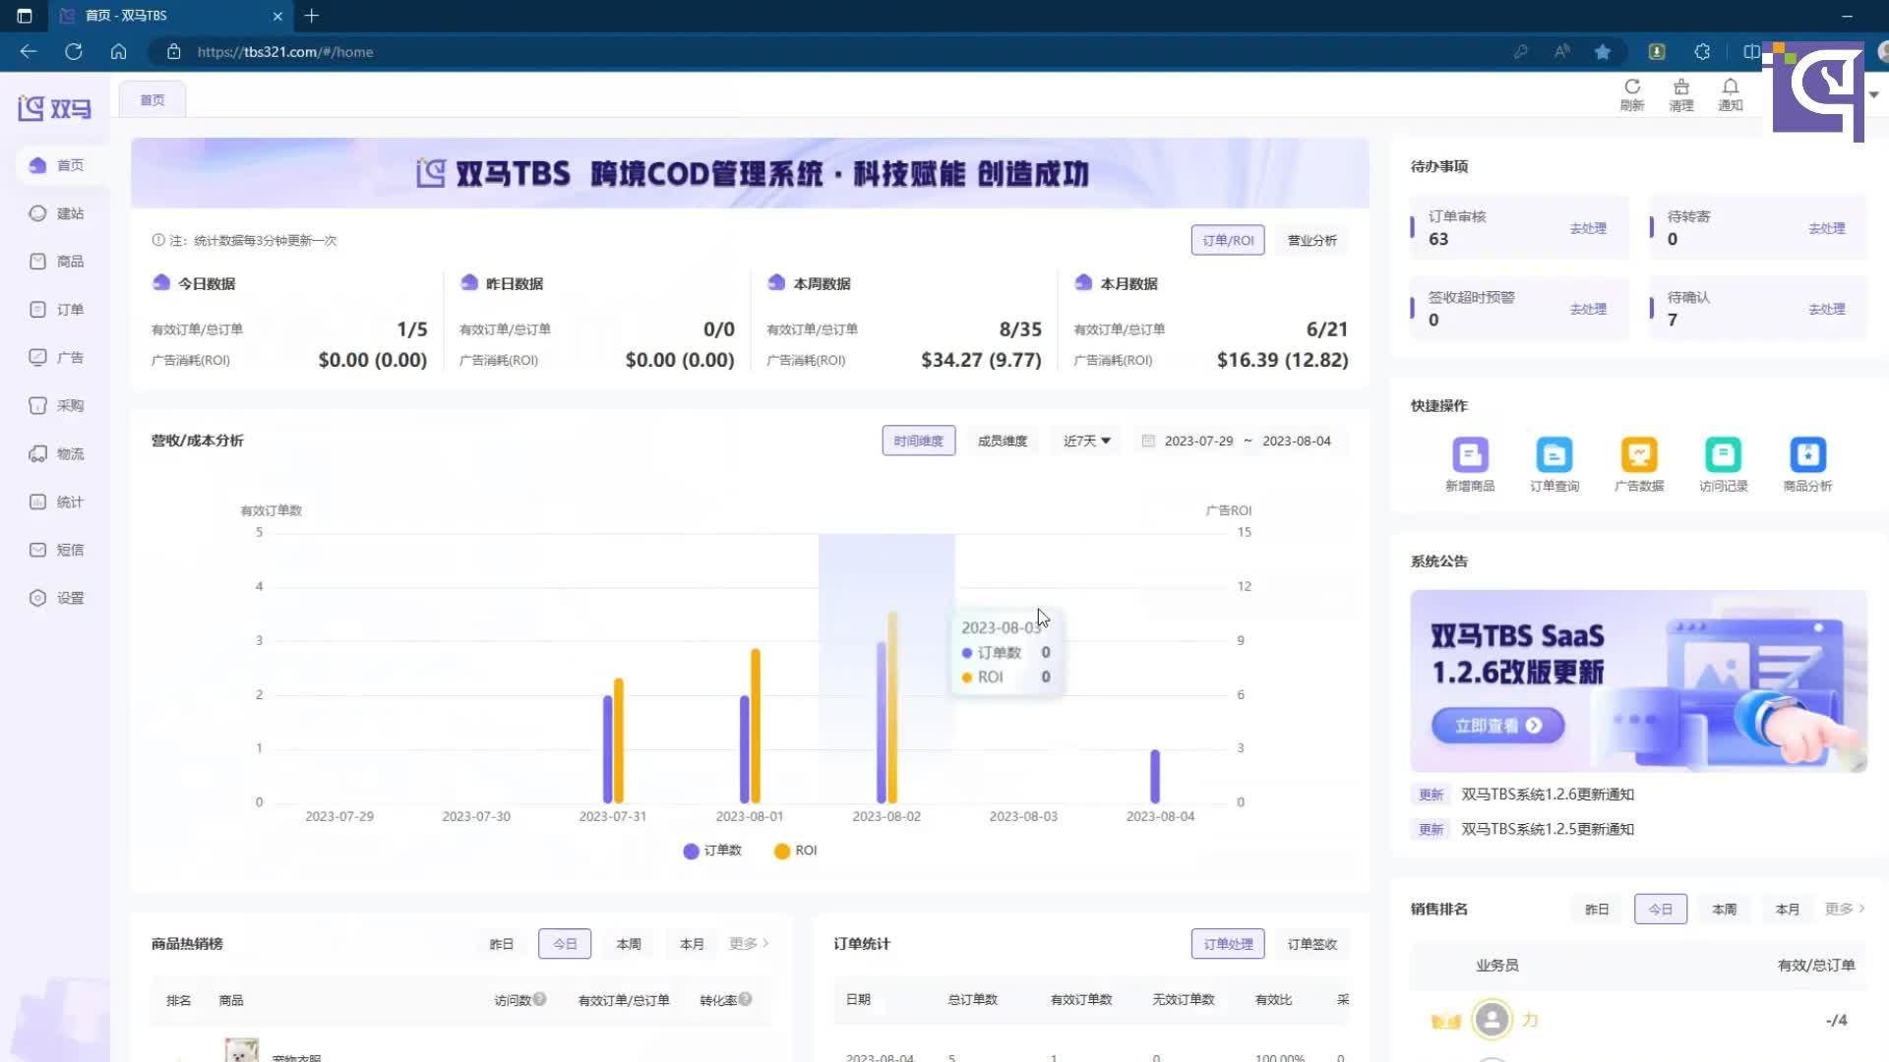
Task: Switch 订单统计 to 订单签收 tab
Action: point(1311,944)
